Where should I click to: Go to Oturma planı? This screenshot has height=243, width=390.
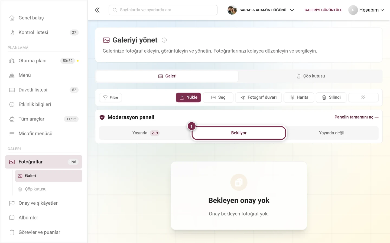(x=44, y=61)
